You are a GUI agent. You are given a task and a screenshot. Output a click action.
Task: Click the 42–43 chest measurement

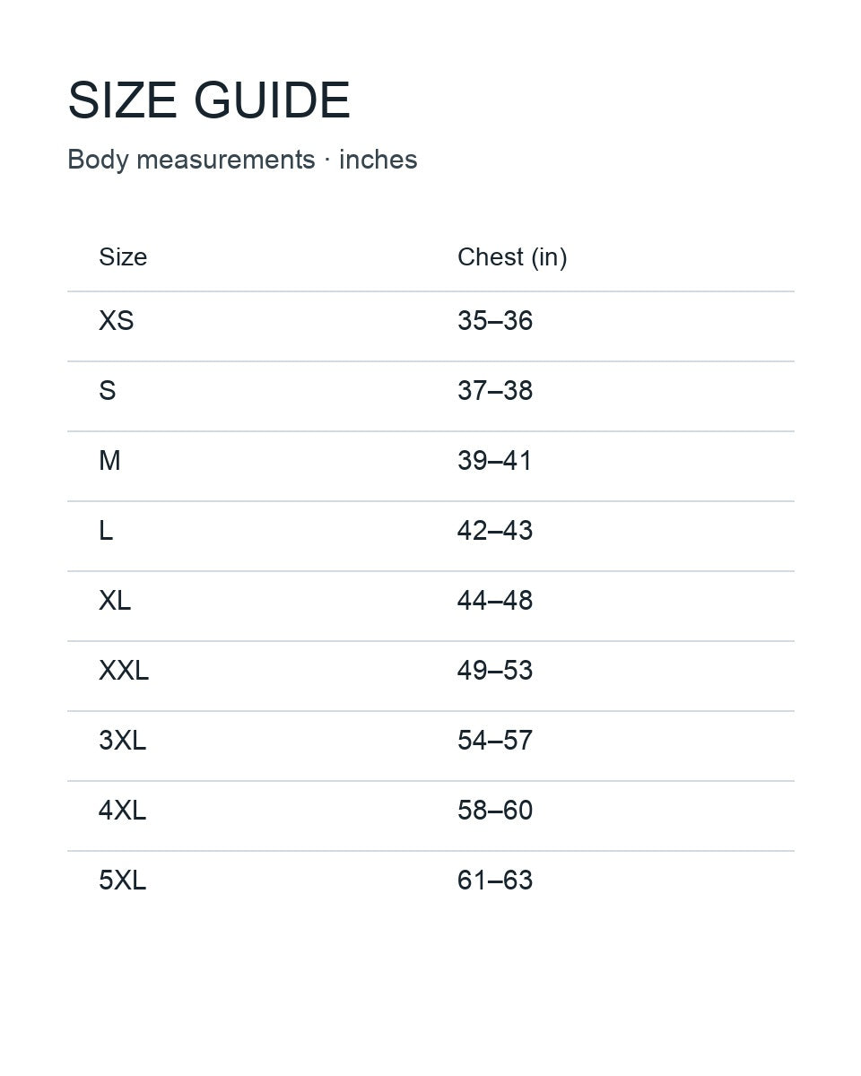495,531
